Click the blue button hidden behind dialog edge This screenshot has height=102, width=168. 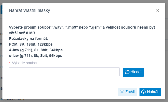tap(1, 10)
